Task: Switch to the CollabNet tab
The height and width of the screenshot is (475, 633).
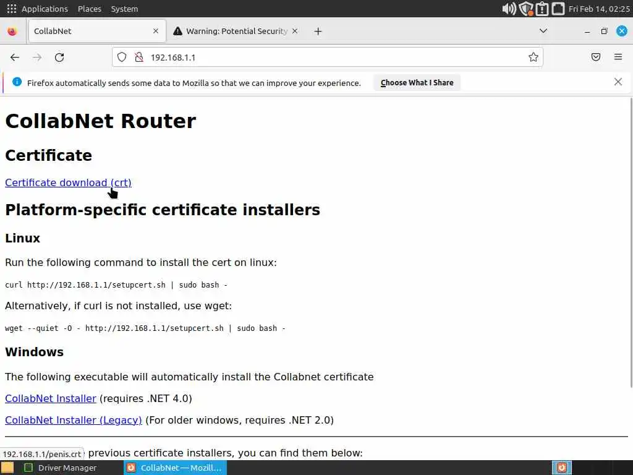Action: point(97,31)
